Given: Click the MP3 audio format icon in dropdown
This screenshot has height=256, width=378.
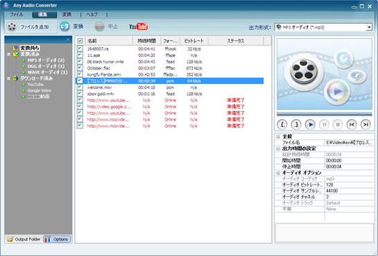Looking at the screenshot, I should coord(279,27).
